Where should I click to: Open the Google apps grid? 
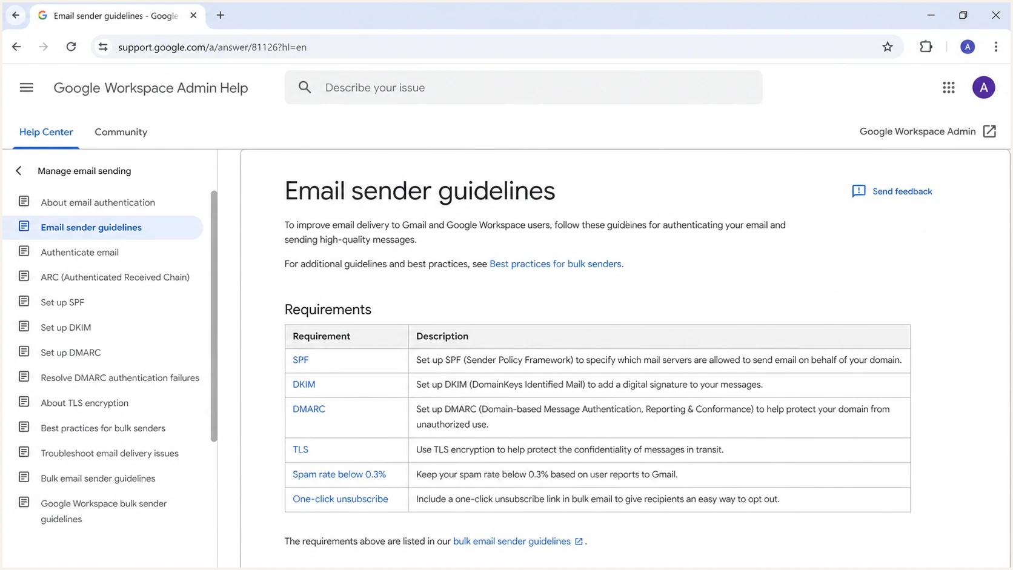[949, 87]
